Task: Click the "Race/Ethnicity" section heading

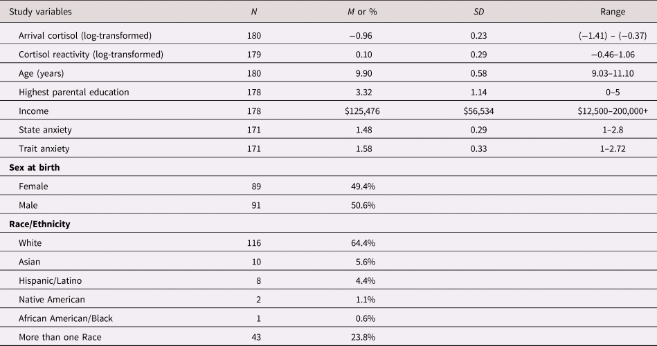Action: tap(38, 224)
